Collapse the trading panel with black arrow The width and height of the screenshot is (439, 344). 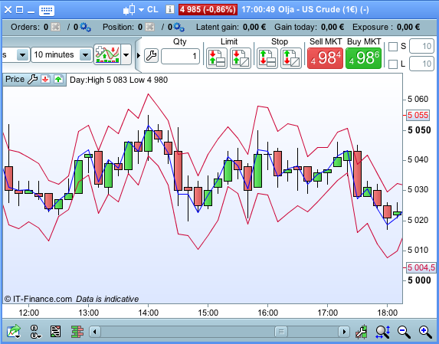click(x=139, y=55)
